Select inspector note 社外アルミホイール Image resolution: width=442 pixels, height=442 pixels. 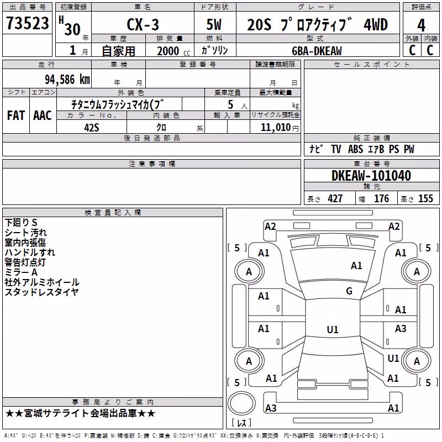tap(42, 282)
